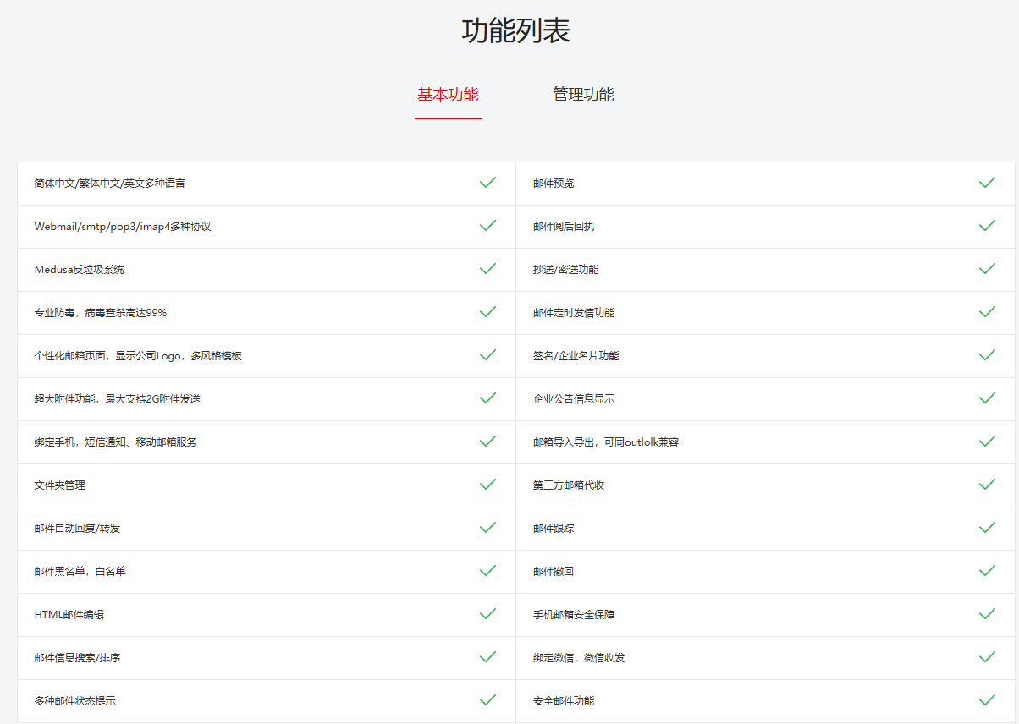Click the 超大附件功能 feature row text
Image resolution: width=1019 pixels, height=724 pixels.
pos(118,399)
